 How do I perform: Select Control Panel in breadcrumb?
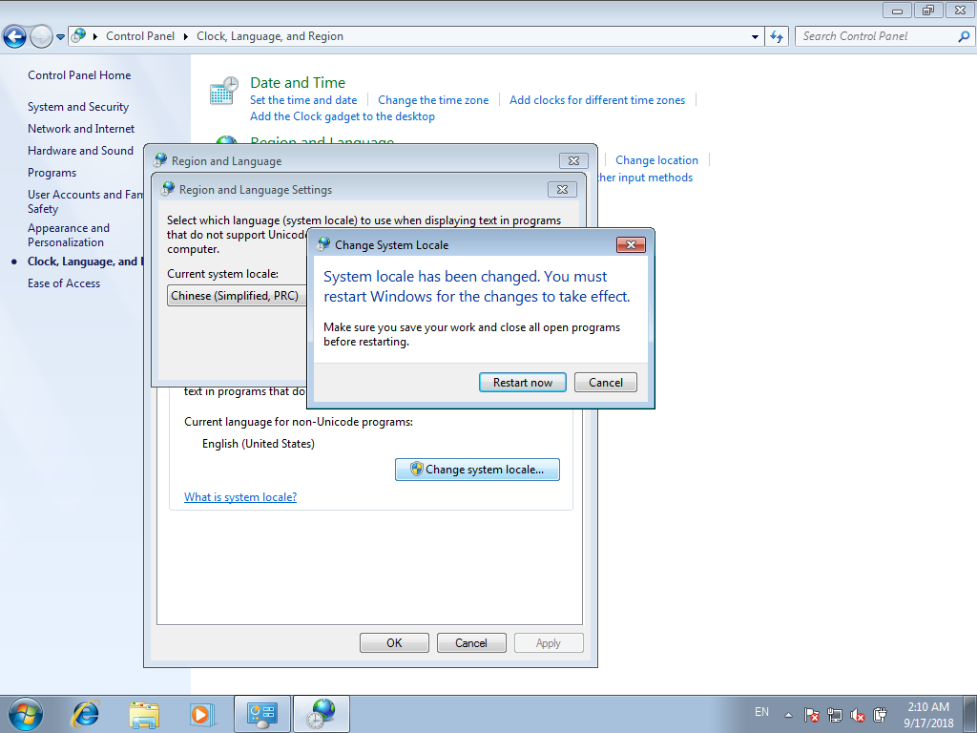140,36
